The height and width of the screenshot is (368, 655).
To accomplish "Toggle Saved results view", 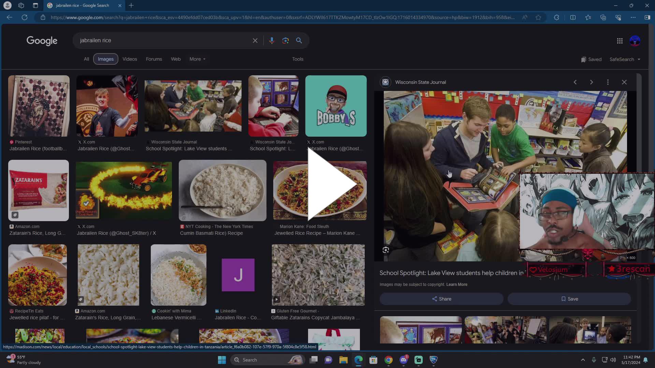I will (591, 59).
